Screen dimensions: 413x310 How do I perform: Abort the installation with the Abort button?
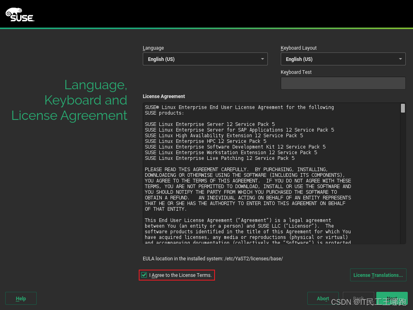point(323,298)
